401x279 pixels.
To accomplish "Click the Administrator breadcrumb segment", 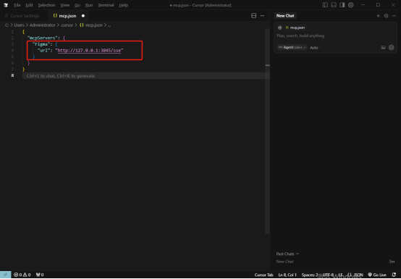I will click(x=43, y=25).
